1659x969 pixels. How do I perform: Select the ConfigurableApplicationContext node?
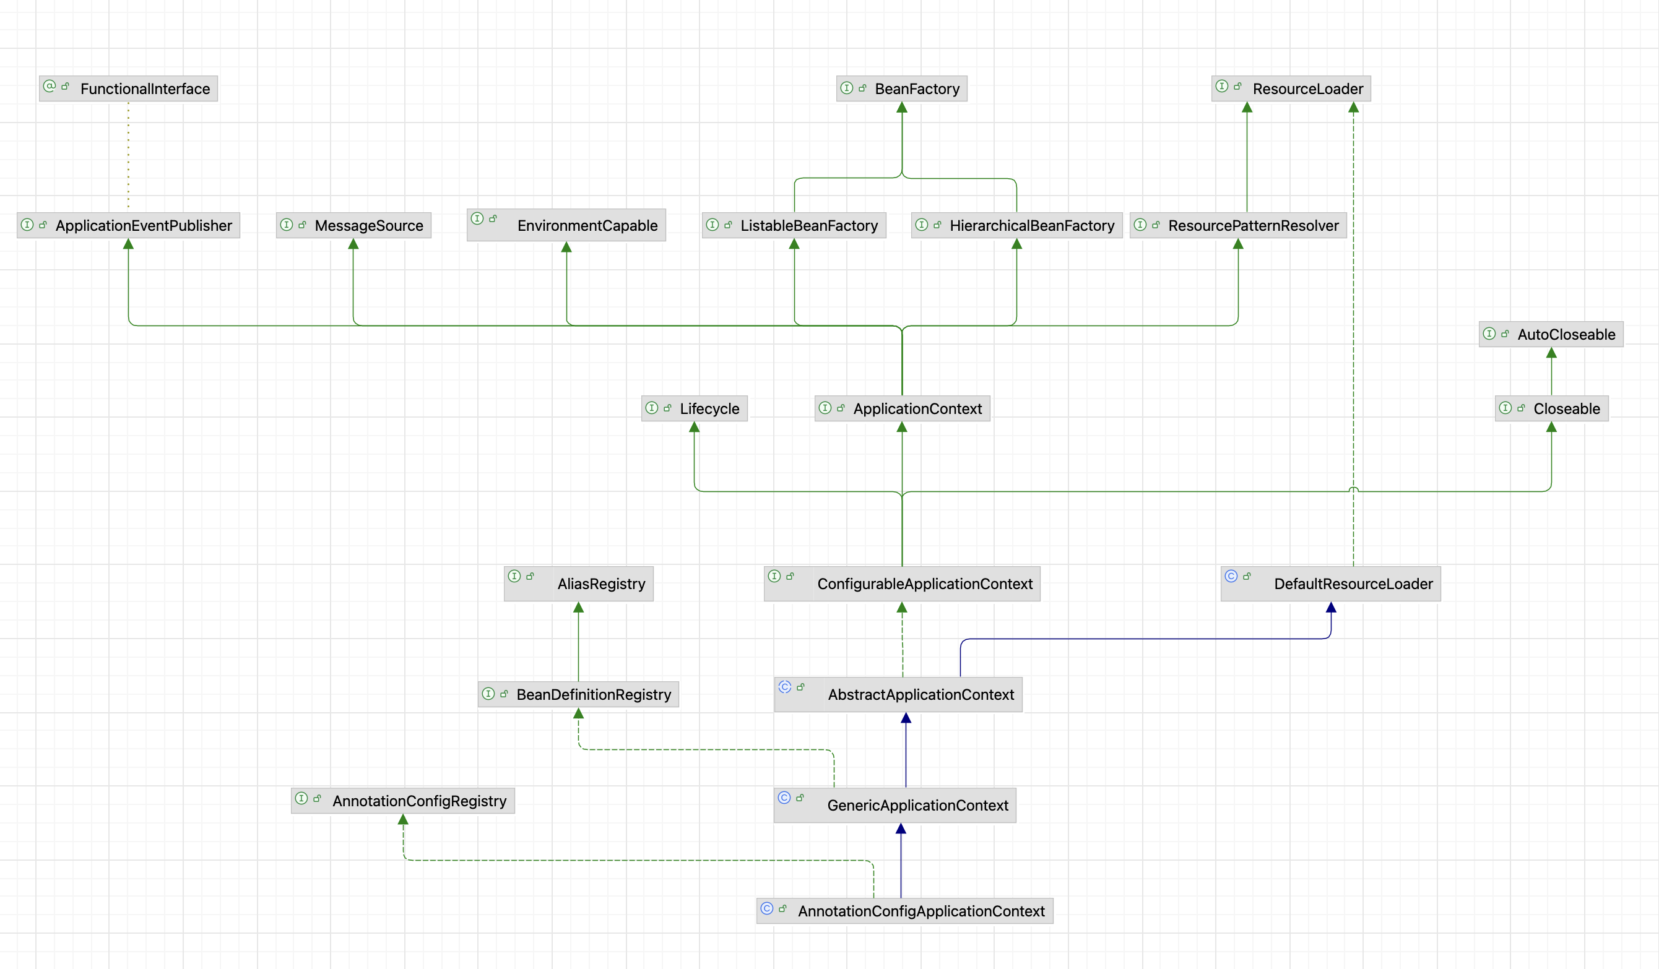[x=924, y=584]
